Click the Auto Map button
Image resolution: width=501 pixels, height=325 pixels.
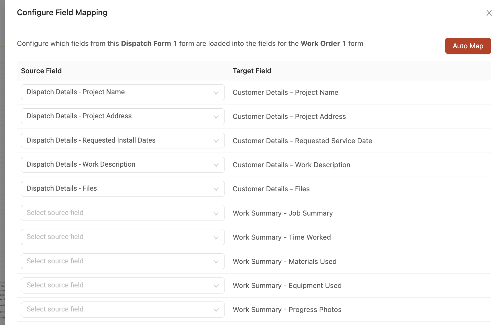468,46
